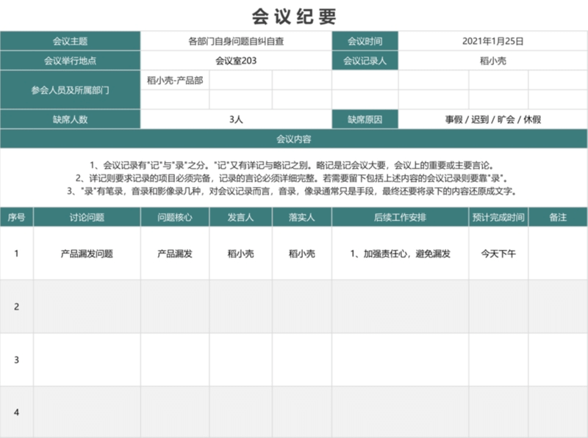Screen dimensions: 588x438
Task: Click the 各部门自身问题自纠自查 topic cell
Action: point(236,42)
